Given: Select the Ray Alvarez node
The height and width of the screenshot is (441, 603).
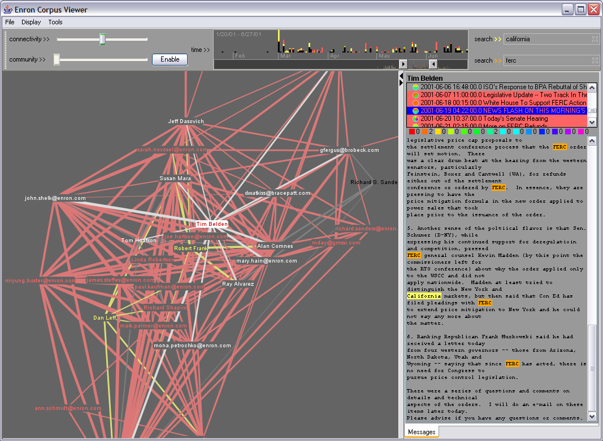Looking at the screenshot, I should [x=238, y=284].
